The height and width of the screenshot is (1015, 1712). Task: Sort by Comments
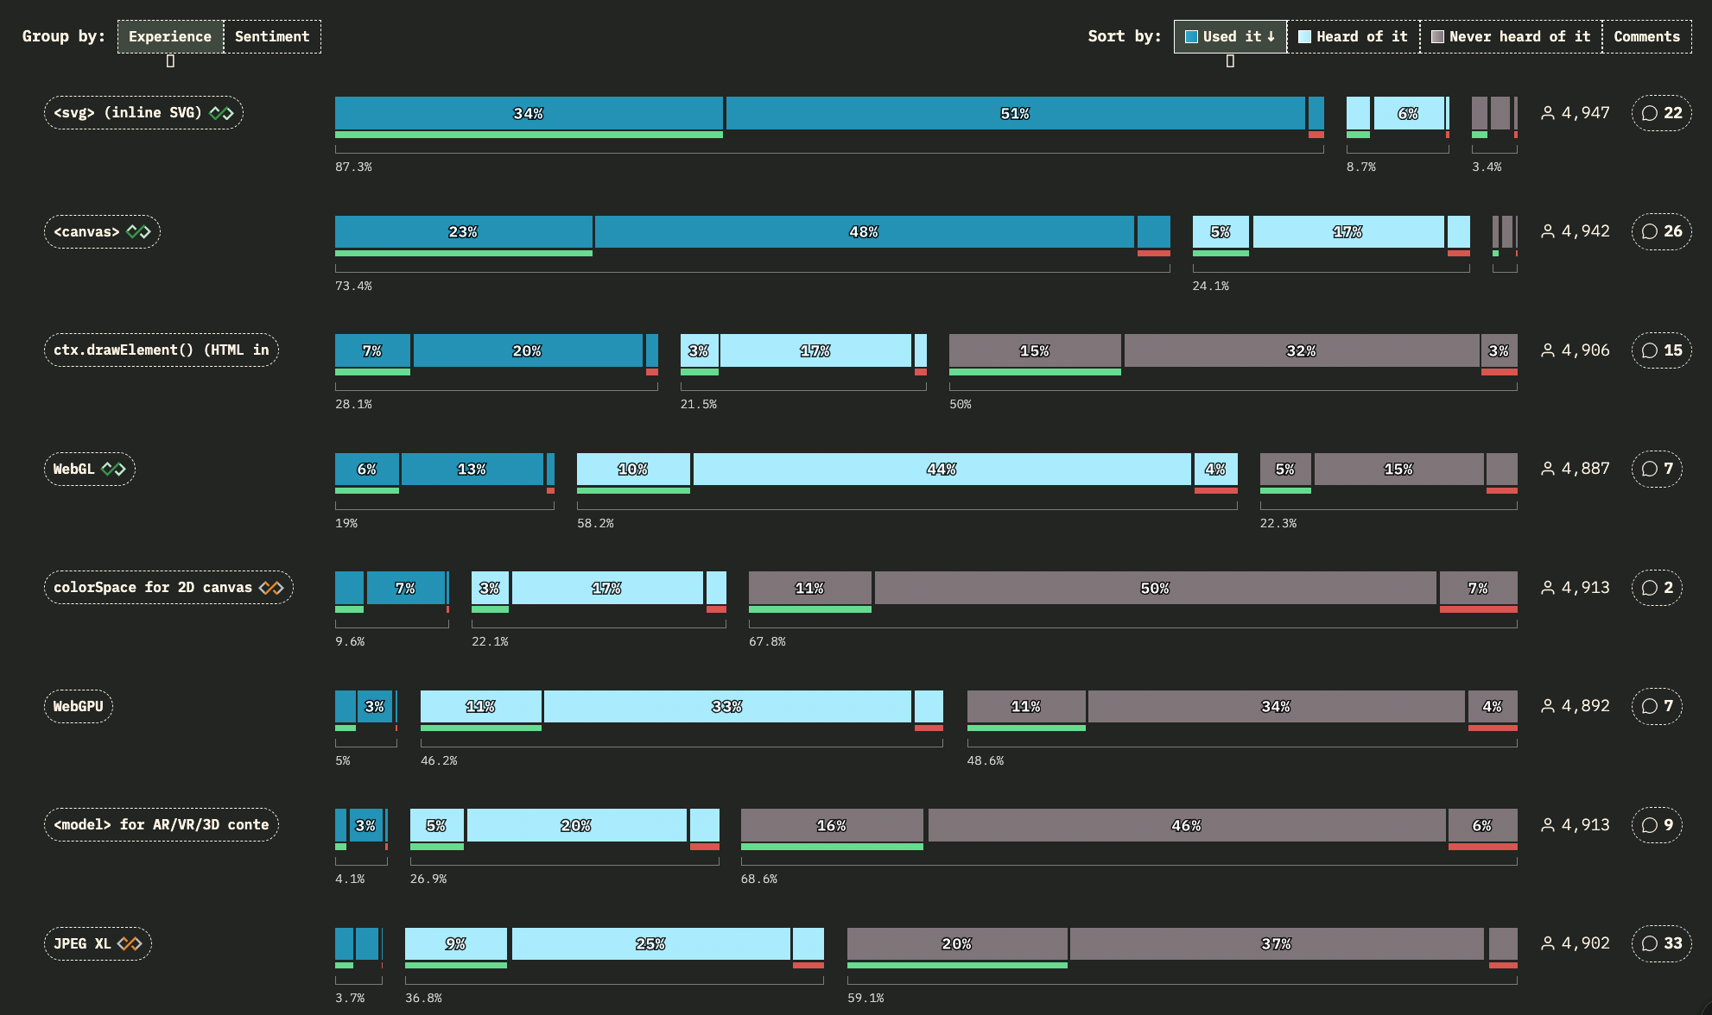(x=1646, y=36)
